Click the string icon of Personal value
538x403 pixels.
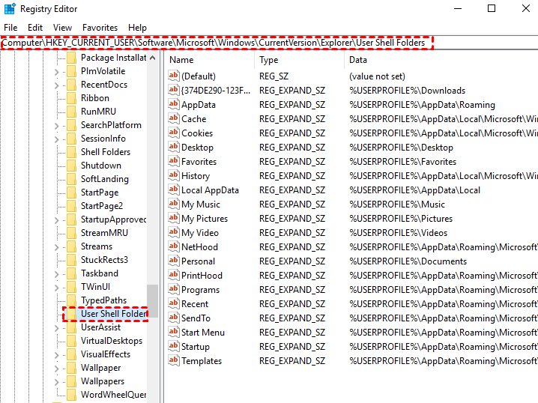[x=174, y=261]
